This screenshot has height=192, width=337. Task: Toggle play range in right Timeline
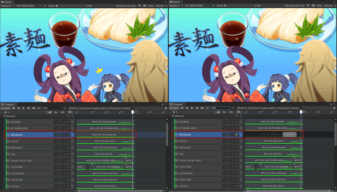point(208,108)
